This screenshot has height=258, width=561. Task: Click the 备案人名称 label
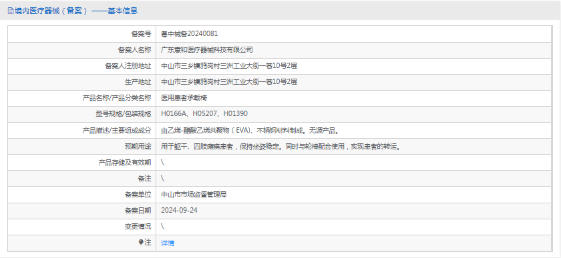134,50
